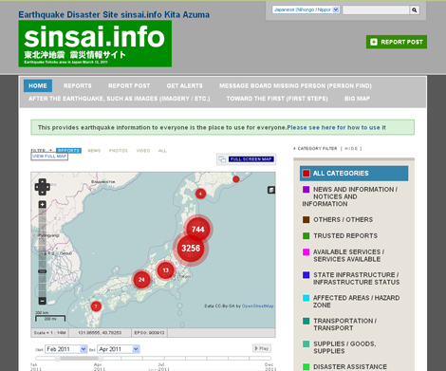Go to the Get Alerts tab
Screen dimensions: 446x371
pos(184,85)
